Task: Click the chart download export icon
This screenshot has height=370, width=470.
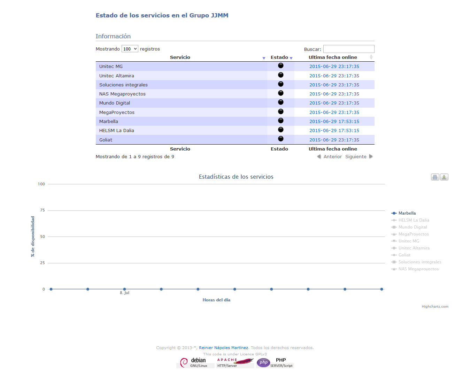Action: click(x=444, y=177)
